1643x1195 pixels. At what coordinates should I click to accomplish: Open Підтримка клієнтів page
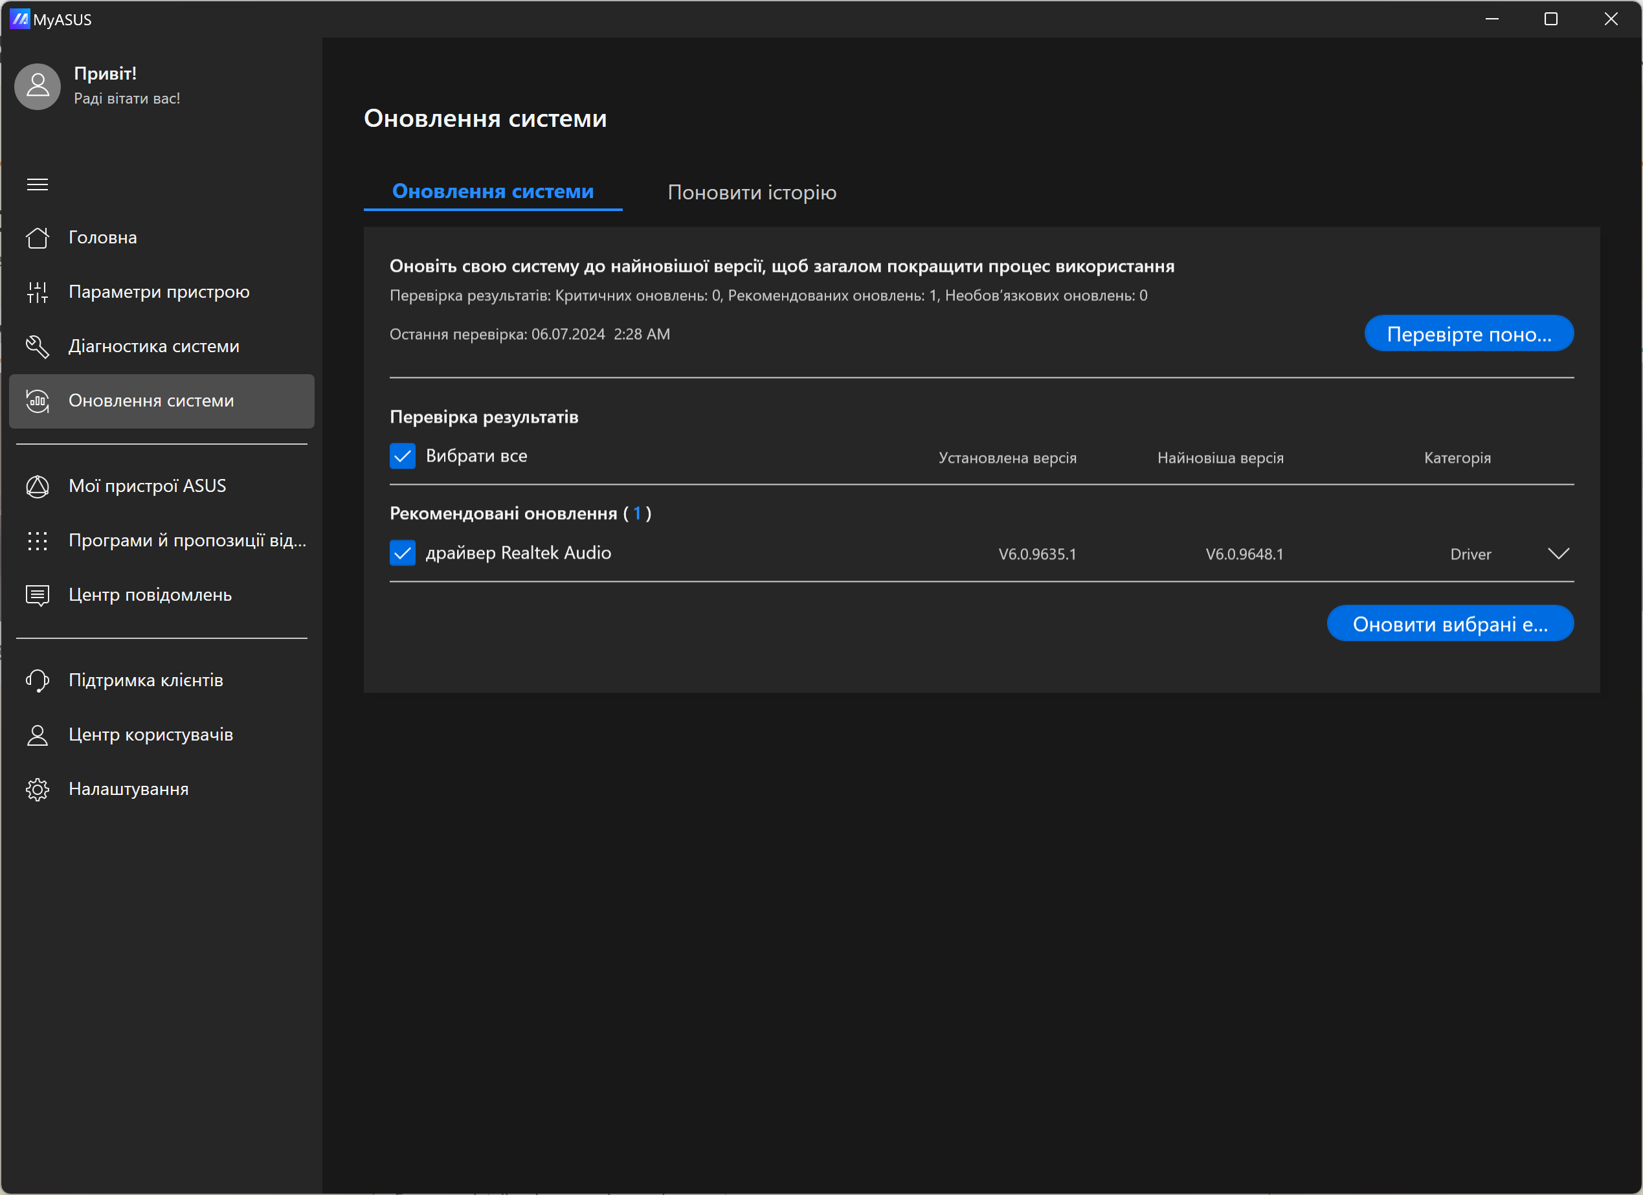coord(162,680)
